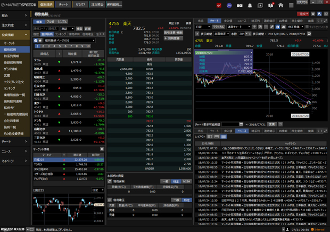The height and width of the screenshot is (232, 330).
Task: Open the 通常チャート chart type dropdown
Action: tap(238, 27)
